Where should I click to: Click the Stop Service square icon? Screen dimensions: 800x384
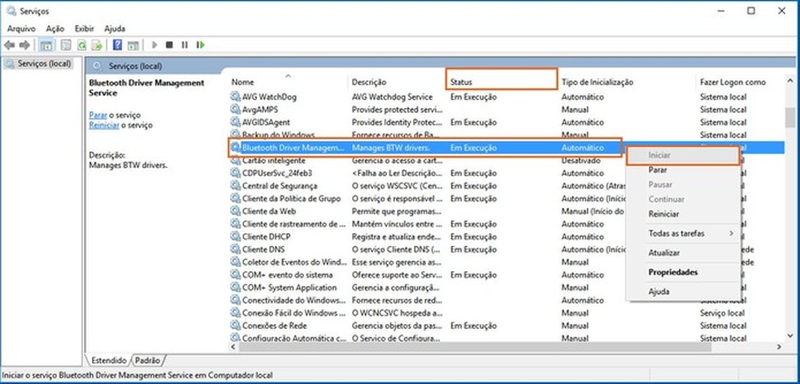tap(169, 45)
